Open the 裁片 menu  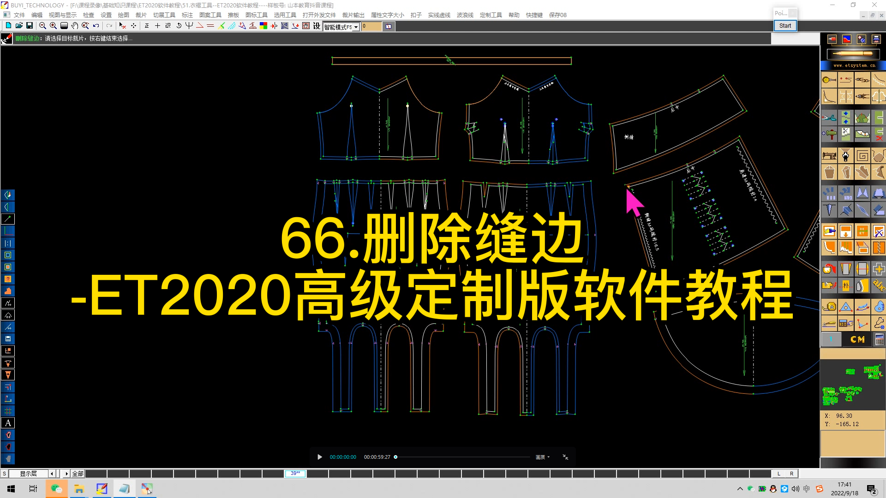point(141,15)
